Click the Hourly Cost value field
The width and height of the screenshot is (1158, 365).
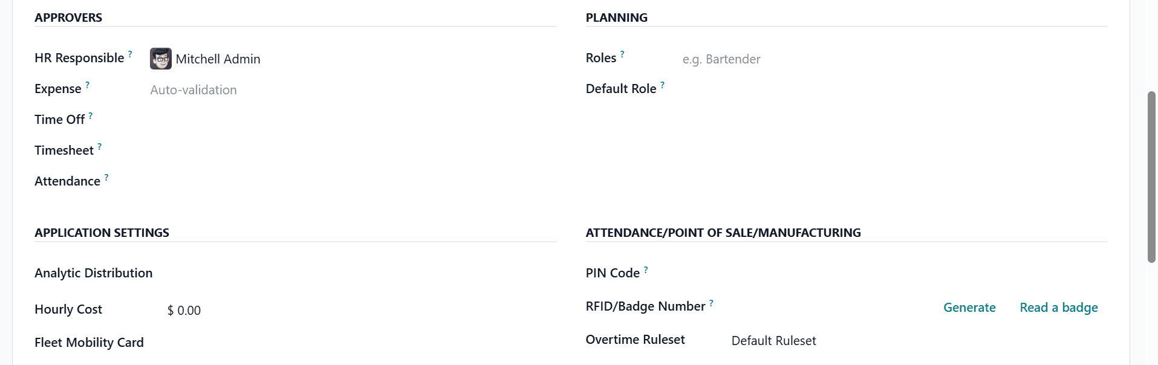coord(184,310)
